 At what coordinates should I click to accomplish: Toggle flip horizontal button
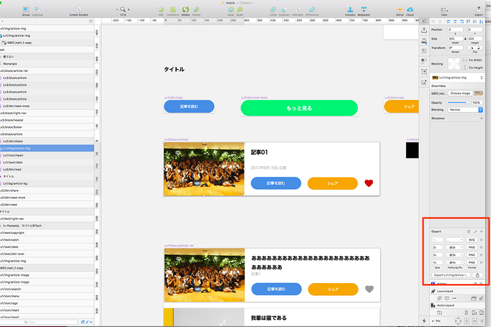471,48
